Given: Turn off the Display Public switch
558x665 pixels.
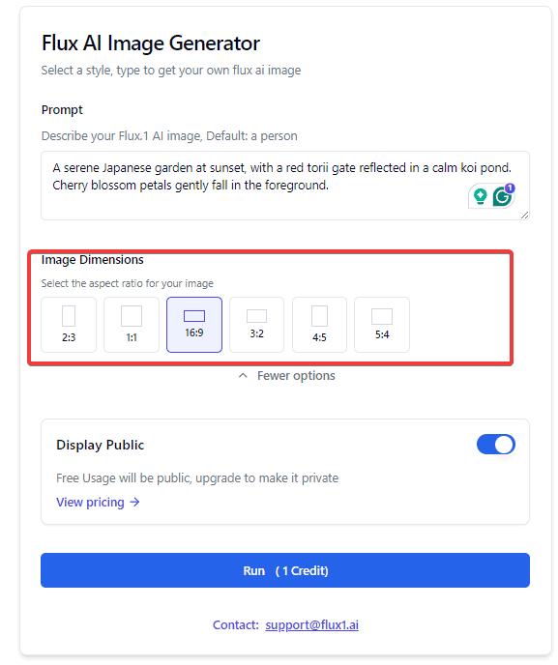Looking at the screenshot, I should pos(495,445).
